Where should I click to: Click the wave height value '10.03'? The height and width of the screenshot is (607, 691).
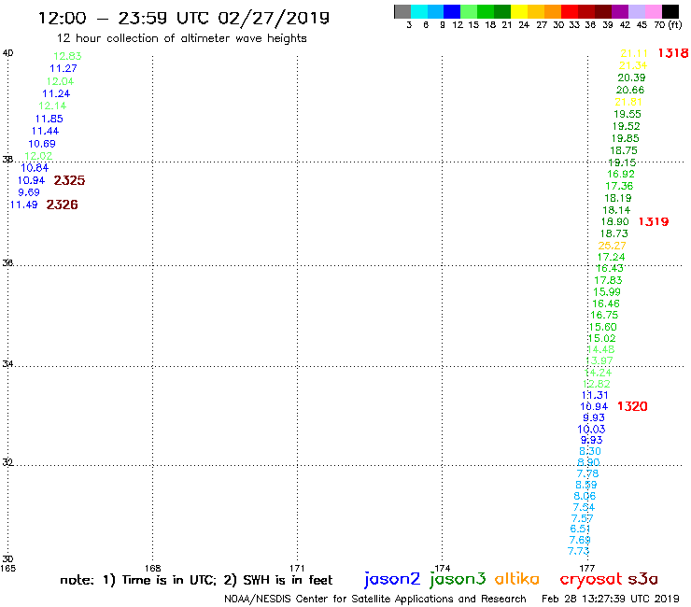click(591, 430)
